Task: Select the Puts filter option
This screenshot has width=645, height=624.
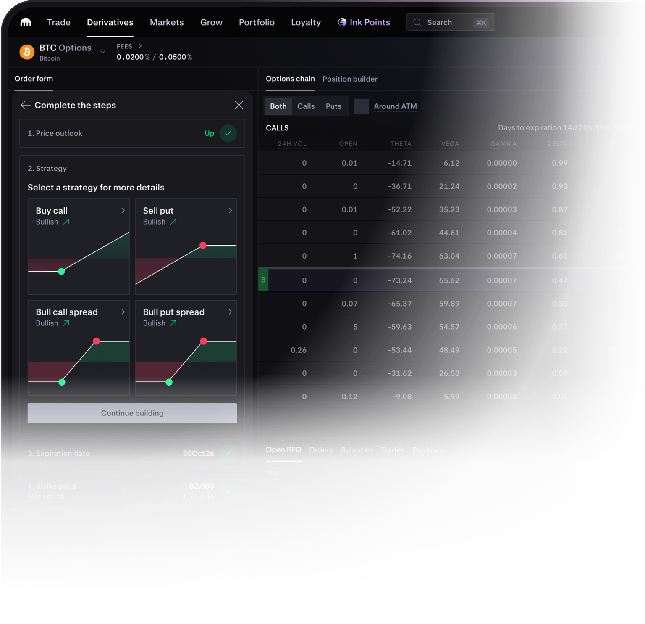Action: pyautogui.click(x=333, y=106)
